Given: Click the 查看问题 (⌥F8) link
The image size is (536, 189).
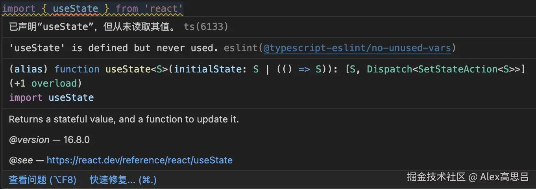Looking at the screenshot, I should pyautogui.click(x=43, y=180).
